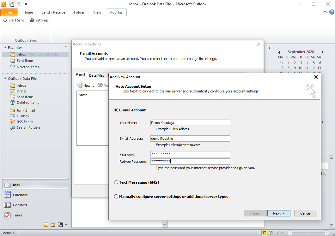Switch to Mail navigation pane
The image size is (335, 236).
[x=35, y=185]
